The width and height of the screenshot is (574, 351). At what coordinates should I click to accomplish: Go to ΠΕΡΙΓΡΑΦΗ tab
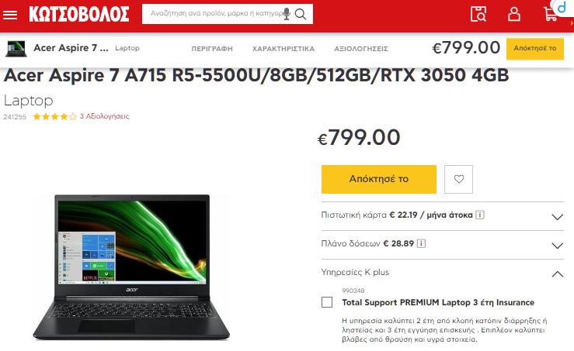(212, 49)
